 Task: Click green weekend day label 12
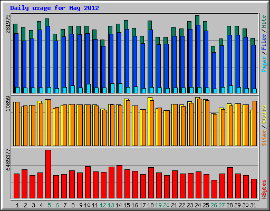point(103,205)
